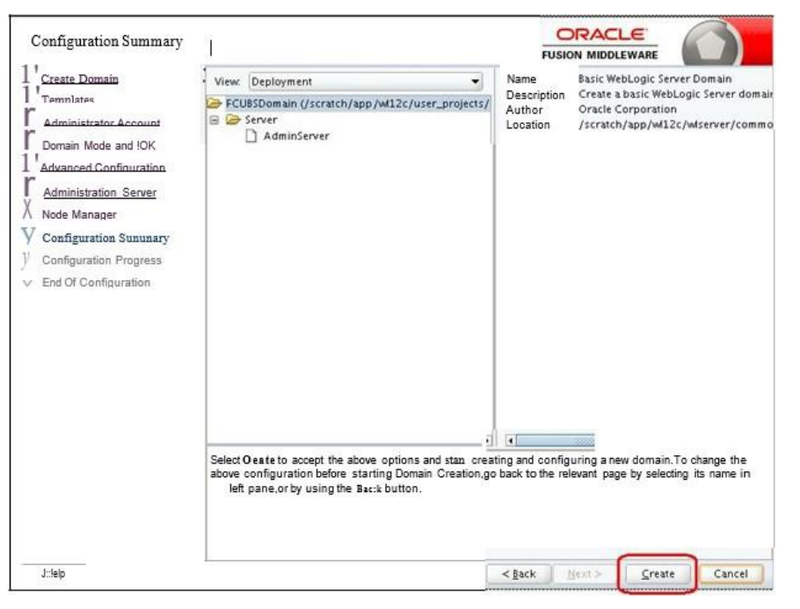Image resolution: width=800 pixels, height=609 pixels.
Task: Go to Domain Mode and JDK step
Action: coord(98,146)
